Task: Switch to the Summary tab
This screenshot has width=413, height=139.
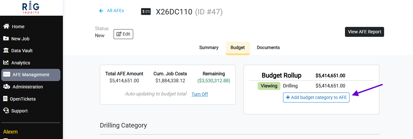Action: click(209, 48)
